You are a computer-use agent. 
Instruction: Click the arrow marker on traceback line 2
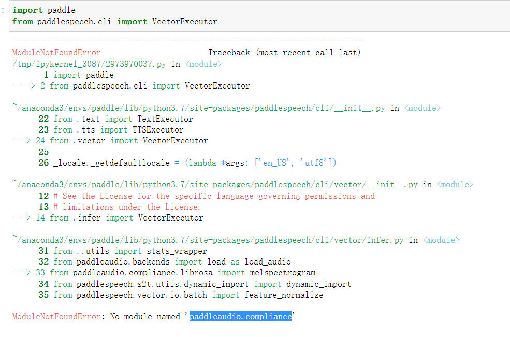point(24,85)
